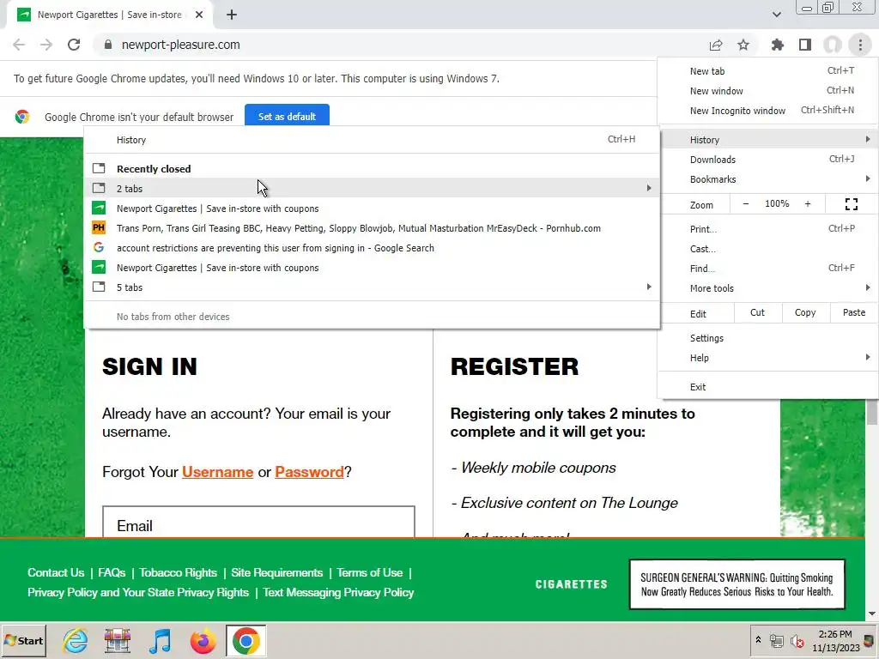Expand the 2 tabs recently closed submenu
This screenshot has width=879, height=659.
372,188
